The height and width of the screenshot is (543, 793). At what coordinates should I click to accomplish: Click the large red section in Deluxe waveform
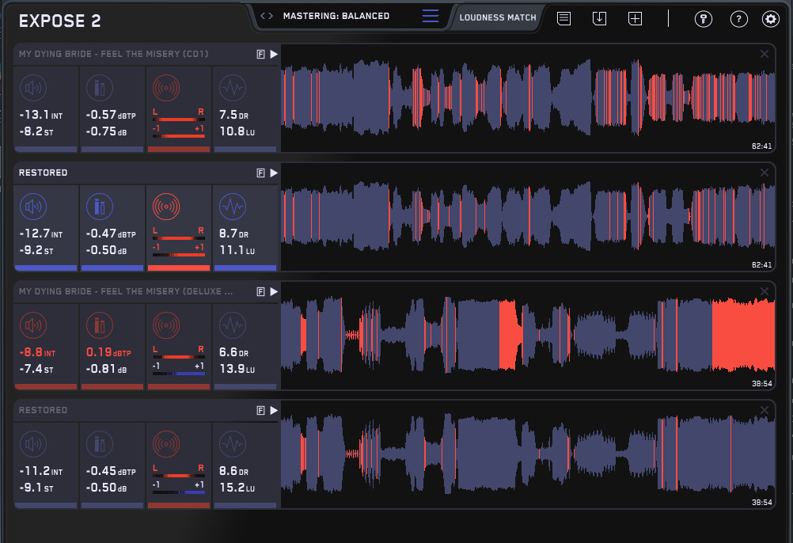point(742,334)
